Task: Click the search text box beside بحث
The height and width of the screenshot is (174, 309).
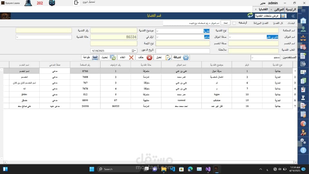Action: (191, 23)
